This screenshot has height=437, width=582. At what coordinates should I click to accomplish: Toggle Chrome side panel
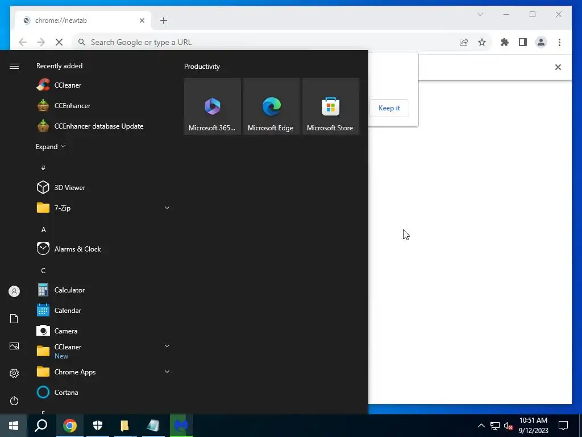[x=523, y=42]
